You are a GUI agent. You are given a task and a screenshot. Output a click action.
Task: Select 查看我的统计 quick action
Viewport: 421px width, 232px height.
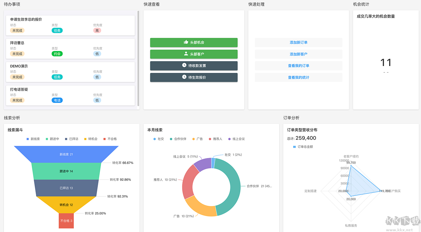[298, 77]
